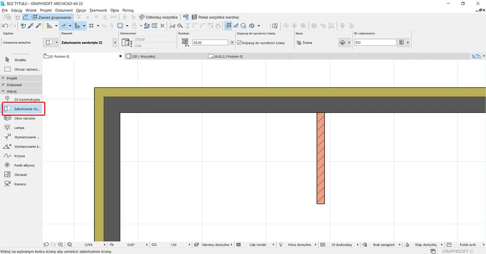The image size is (486, 254).
Task: Open the Element type flyout arrow
Action: coord(115,43)
